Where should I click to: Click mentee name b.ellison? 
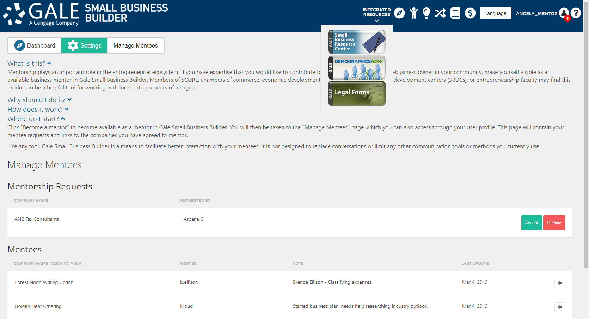(x=189, y=282)
